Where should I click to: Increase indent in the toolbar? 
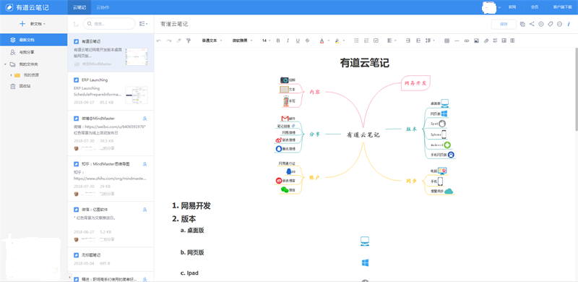click(408, 40)
